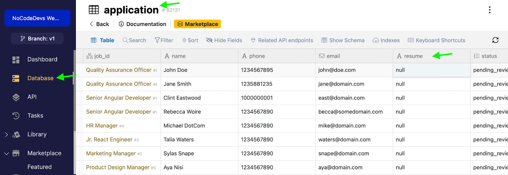Screen dimensions: 508x175
Task: Open the Sort toolbar option
Action: [x=190, y=40]
